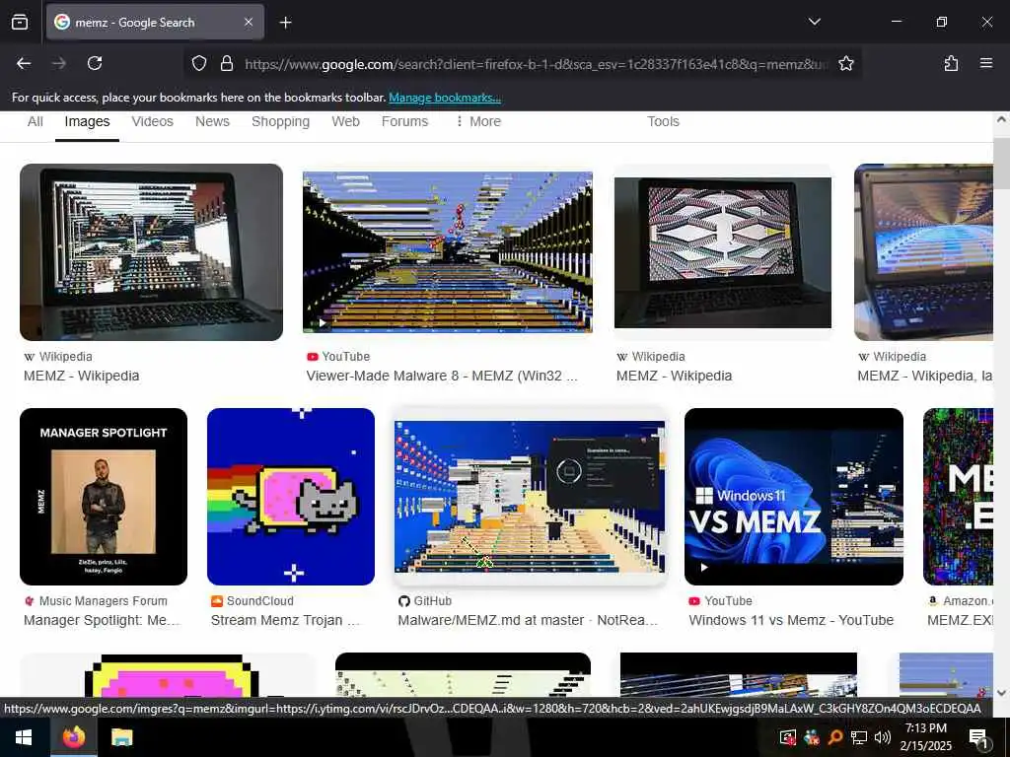Click the GitHub source label
Screen dimensions: 1010x757
coord(432,601)
